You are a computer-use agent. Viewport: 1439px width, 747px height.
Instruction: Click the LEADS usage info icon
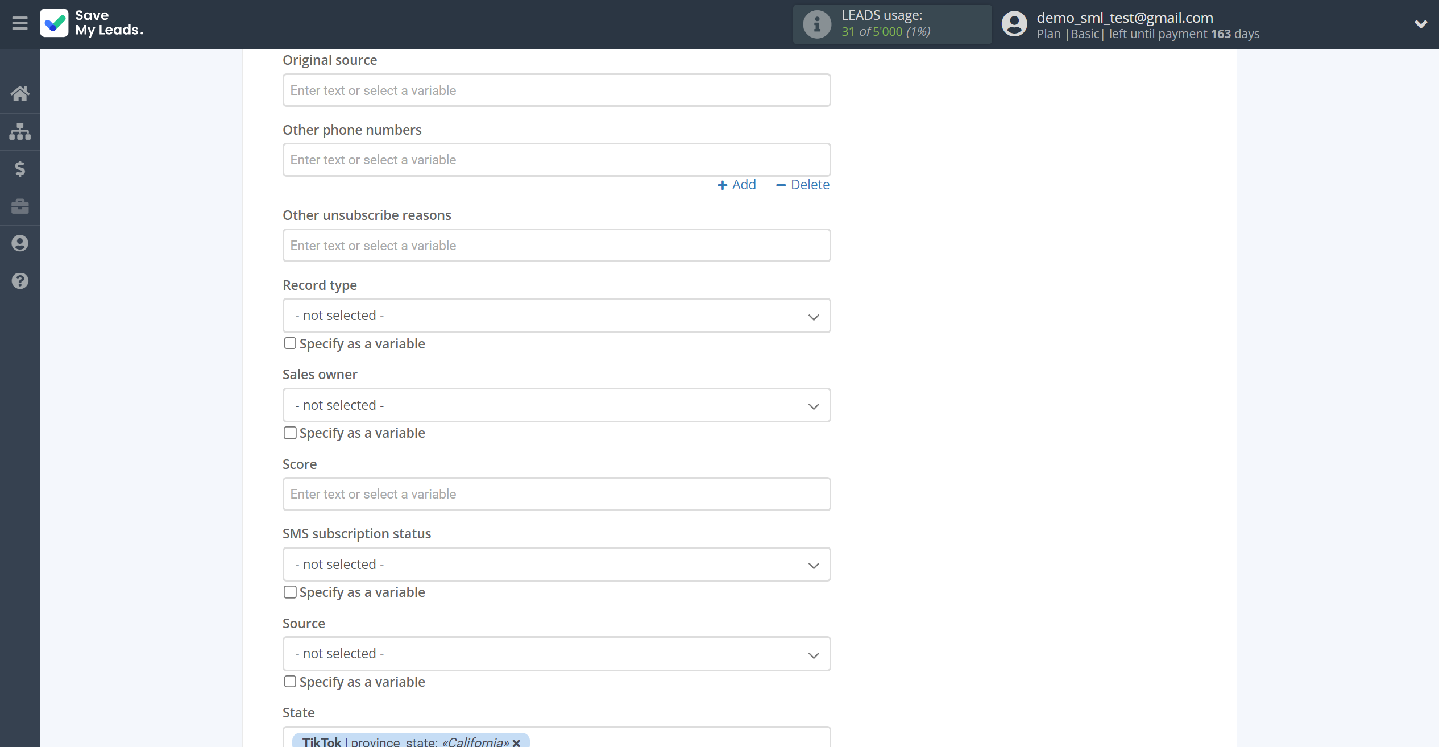(x=816, y=24)
